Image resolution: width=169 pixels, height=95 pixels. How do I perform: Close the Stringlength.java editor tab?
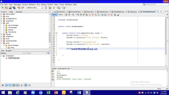click(126, 12)
